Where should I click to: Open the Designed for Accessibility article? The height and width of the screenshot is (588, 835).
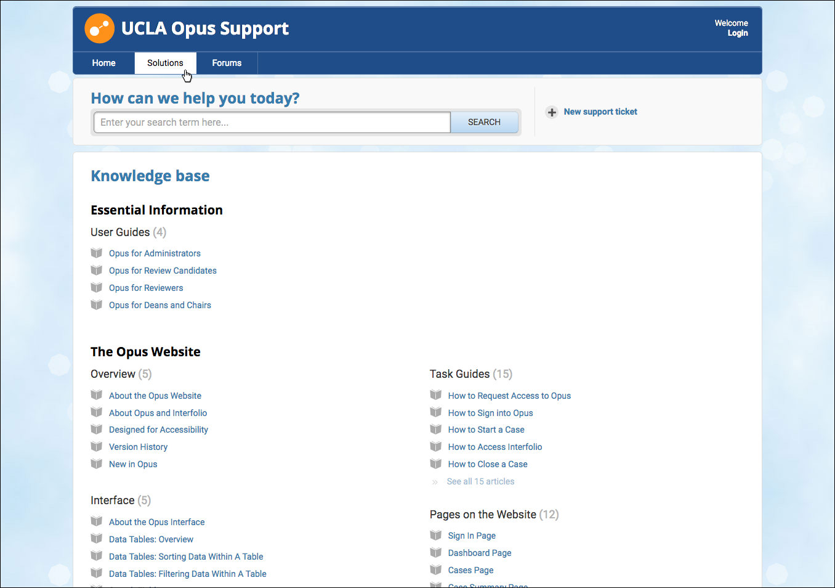point(158,430)
